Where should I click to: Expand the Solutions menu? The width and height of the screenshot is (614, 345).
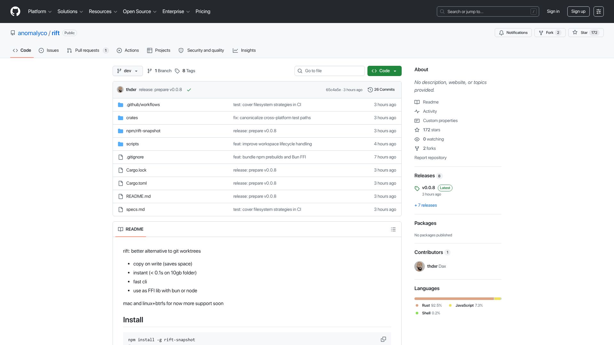click(70, 11)
